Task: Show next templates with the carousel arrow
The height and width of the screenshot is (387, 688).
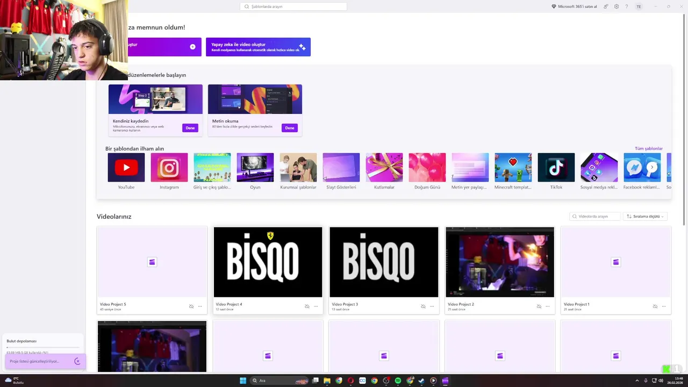Action: pyautogui.click(x=652, y=167)
